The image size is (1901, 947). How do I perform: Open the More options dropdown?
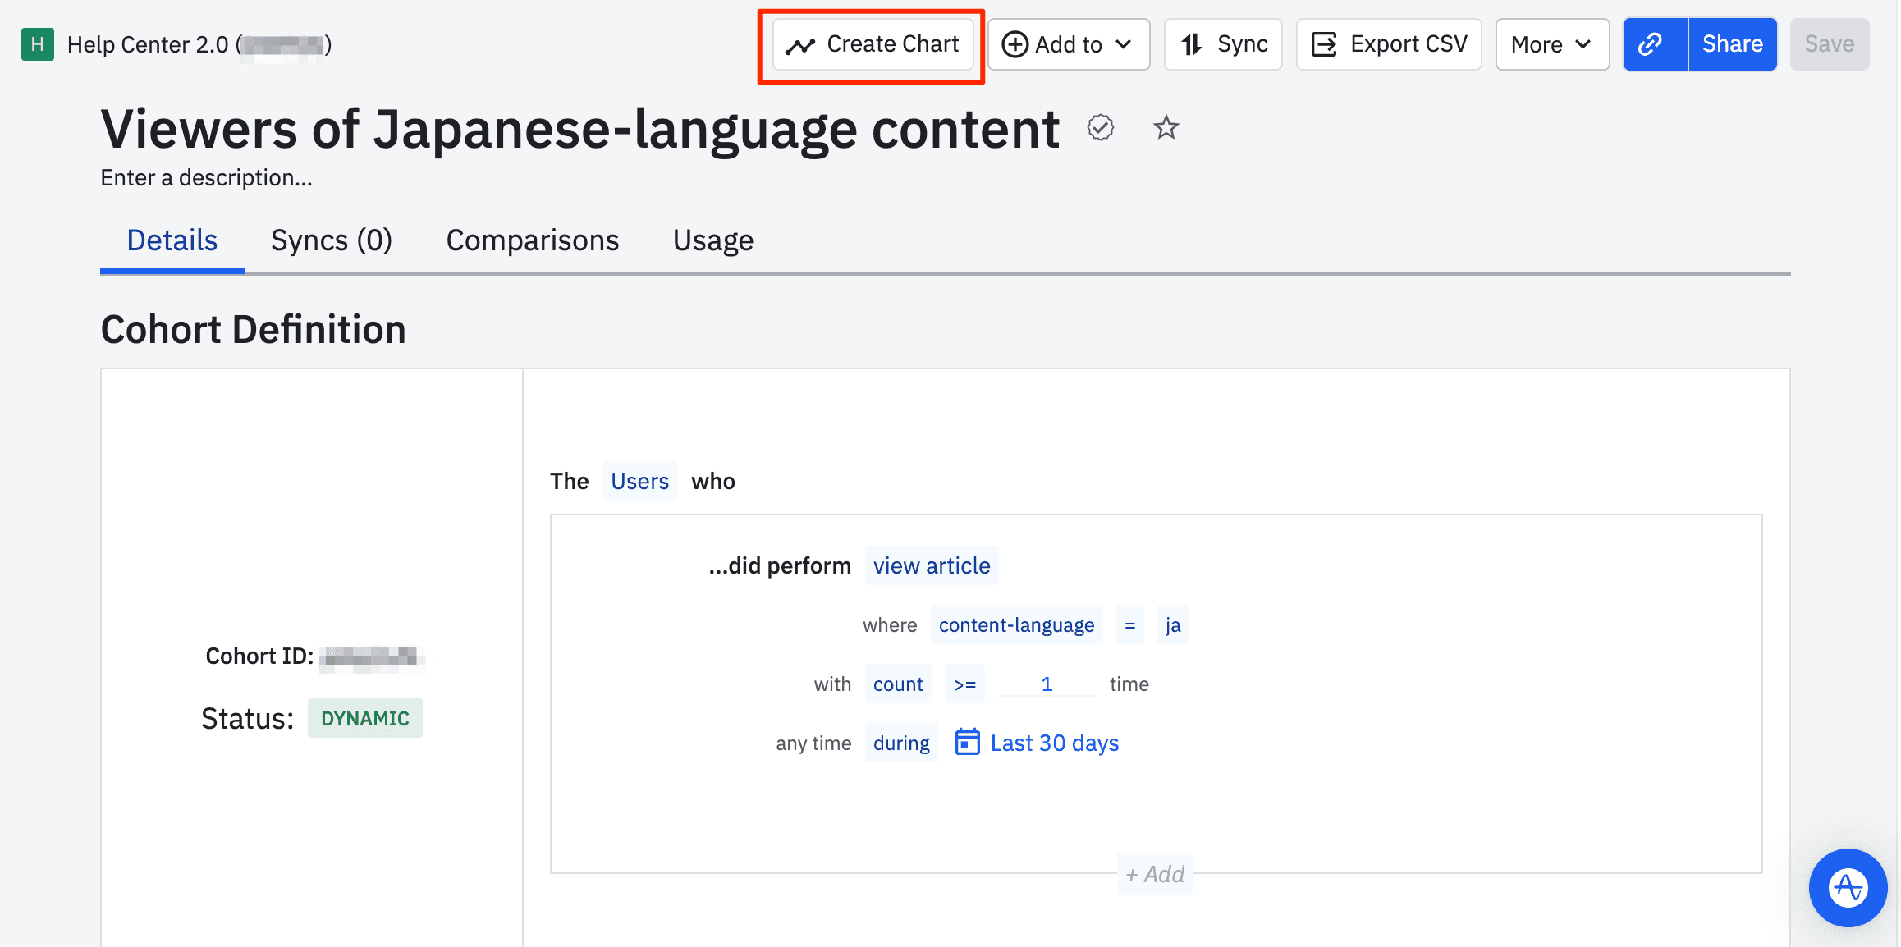pyautogui.click(x=1551, y=44)
